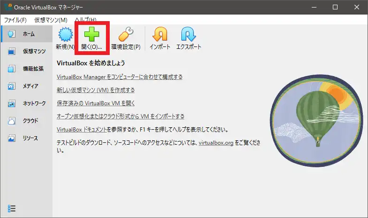This screenshot has height=218, width=368.
Task: Minimize the VirtualBox Manager window
Action: pyautogui.click(x=314, y=7)
